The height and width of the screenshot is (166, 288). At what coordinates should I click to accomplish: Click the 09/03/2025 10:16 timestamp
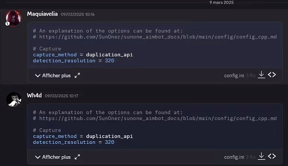coord(78,14)
